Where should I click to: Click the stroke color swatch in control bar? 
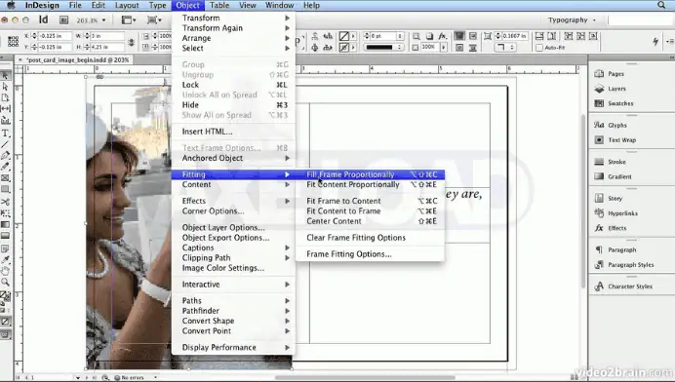click(343, 48)
